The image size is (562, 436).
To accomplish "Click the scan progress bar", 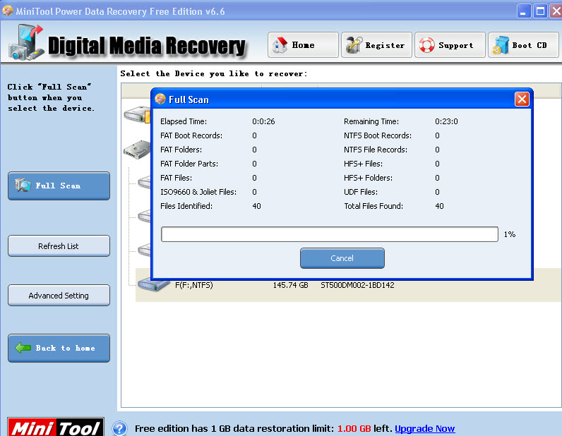I will [330, 234].
